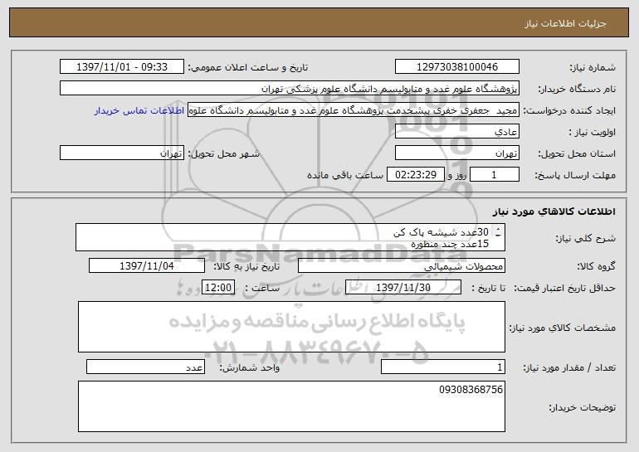
Task: Click the label تعداد / مقدار مورد نیاز
Action: pyautogui.click(x=569, y=367)
